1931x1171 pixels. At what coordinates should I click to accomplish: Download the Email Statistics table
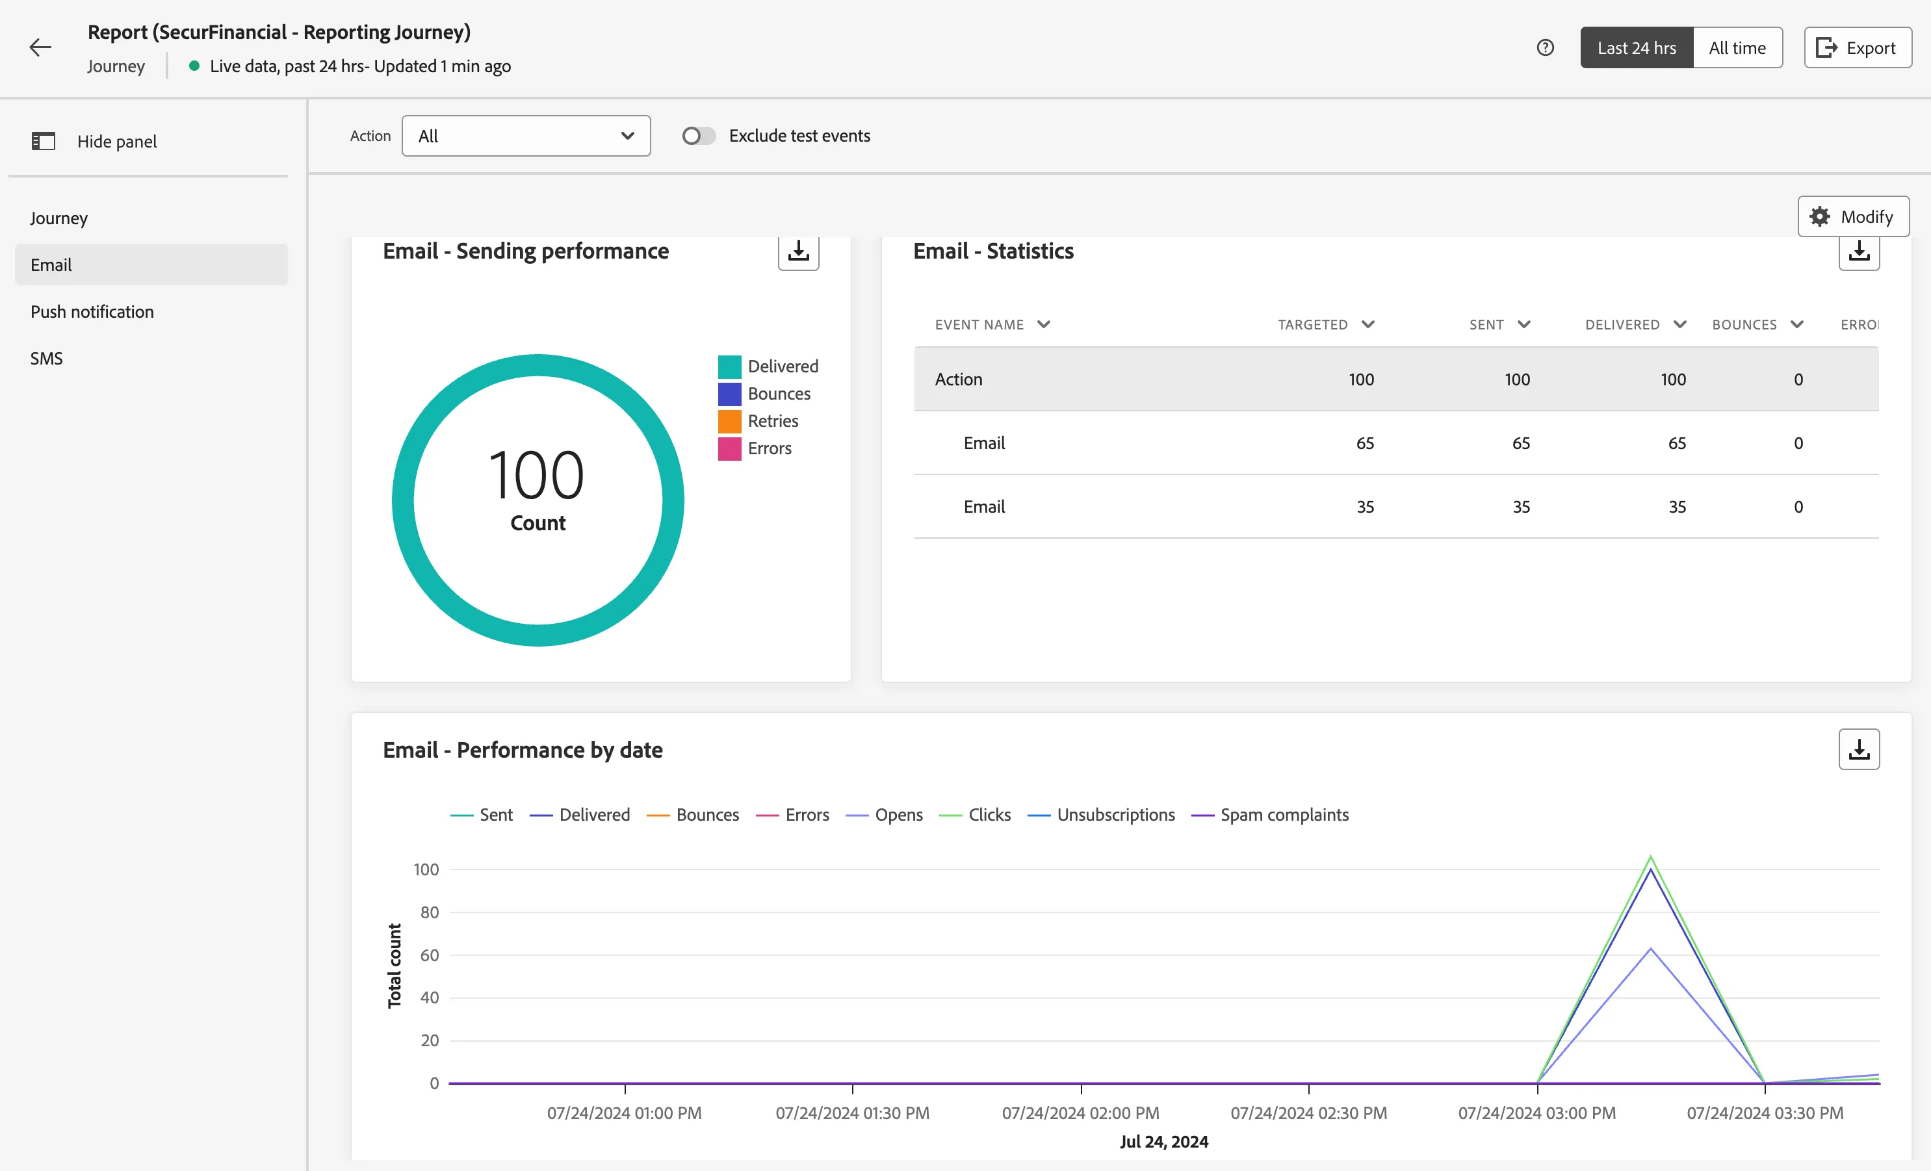point(1858,251)
